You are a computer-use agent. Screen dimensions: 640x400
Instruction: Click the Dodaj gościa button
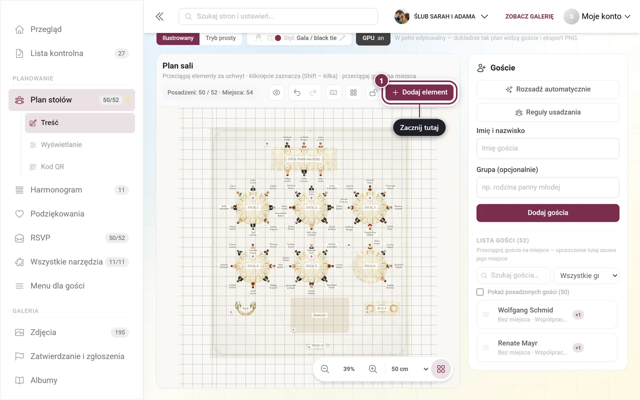point(548,213)
